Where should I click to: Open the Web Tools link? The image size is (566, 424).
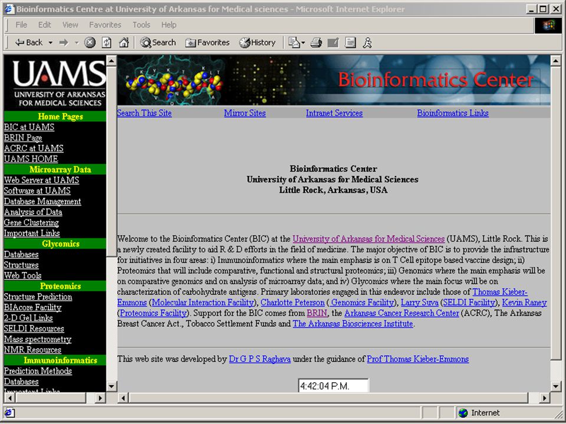[22, 276]
